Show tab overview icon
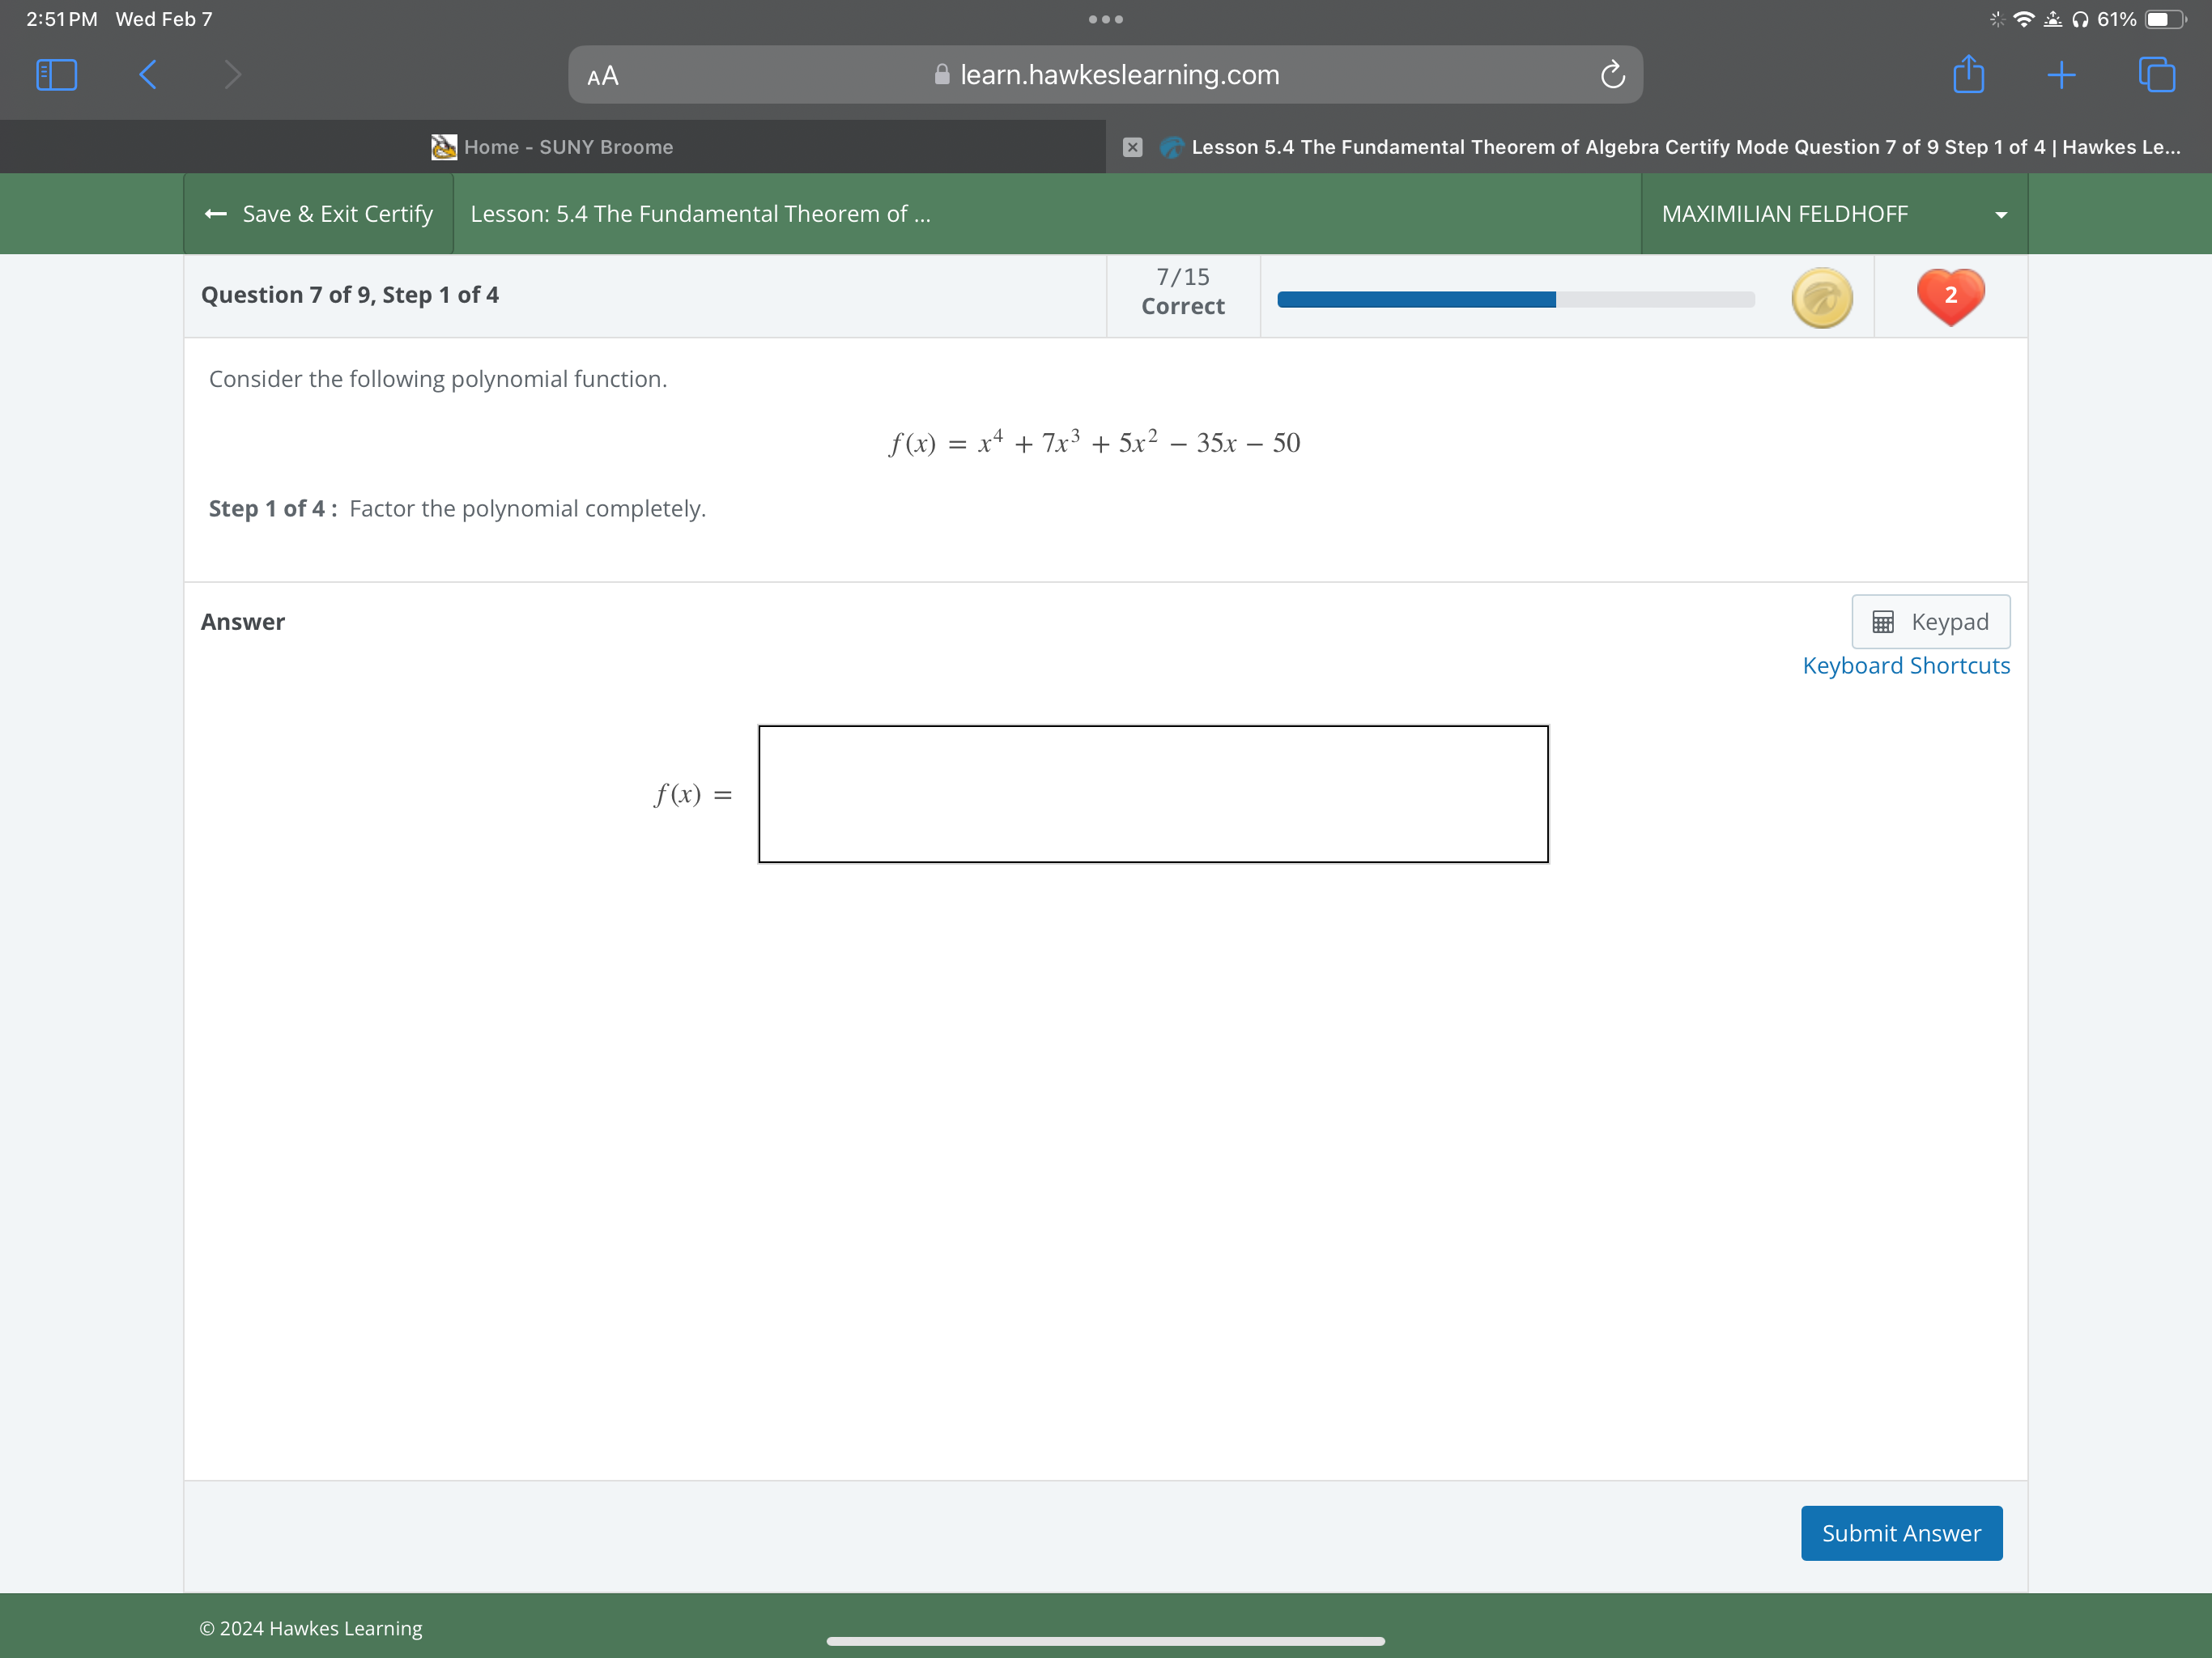Image resolution: width=2212 pixels, height=1658 pixels. tap(2156, 75)
